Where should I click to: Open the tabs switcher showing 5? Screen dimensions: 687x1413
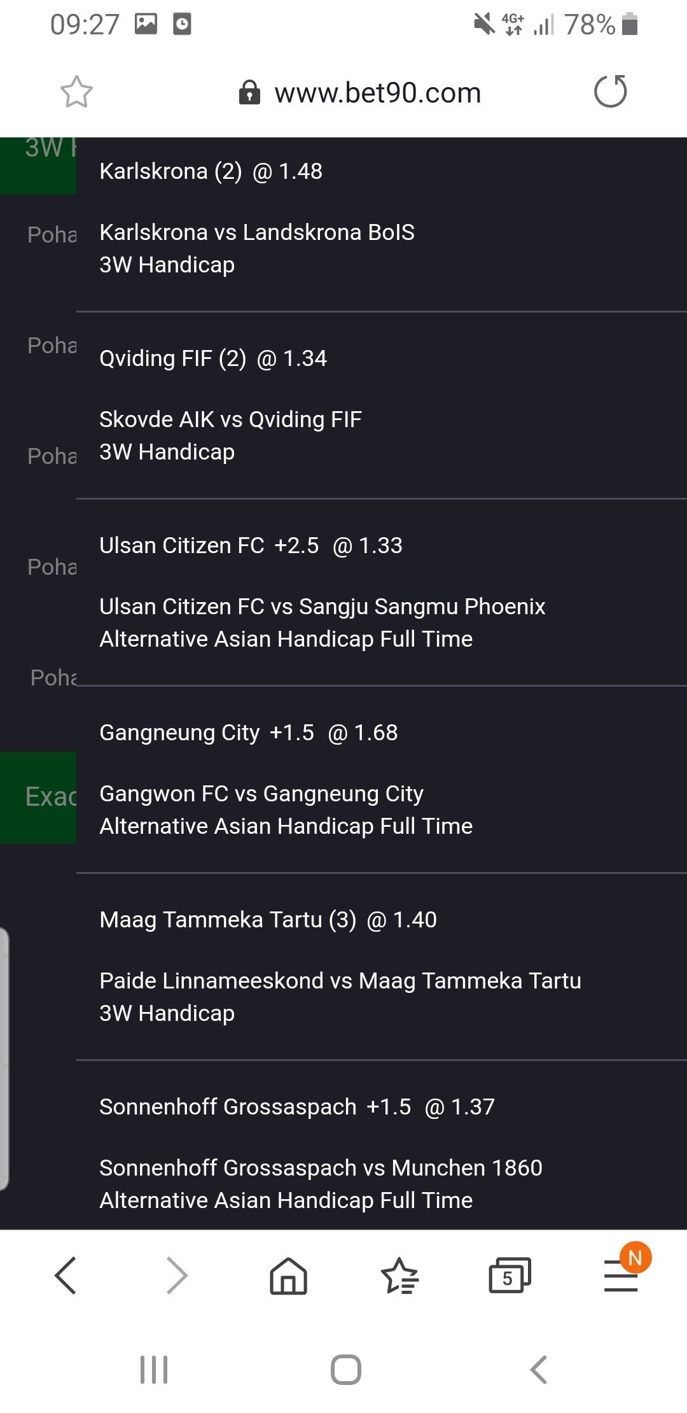[510, 1275]
